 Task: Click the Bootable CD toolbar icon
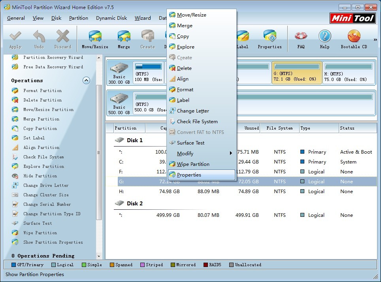tap(353, 39)
